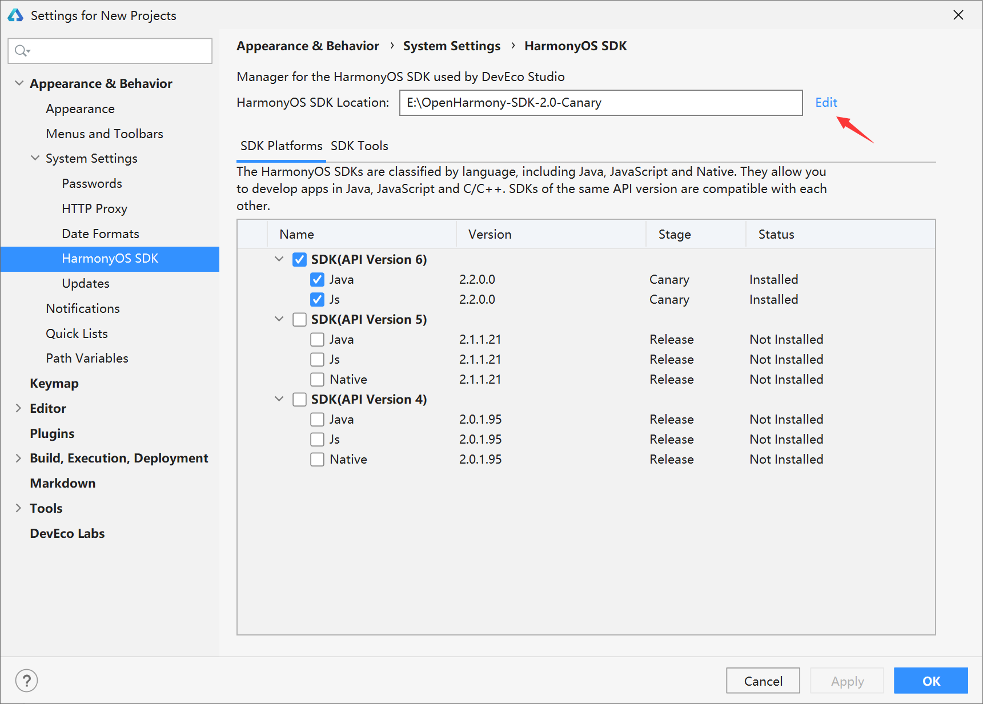Enable Java 2.1.1.21 checkbox

pyautogui.click(x=317, y=340)
